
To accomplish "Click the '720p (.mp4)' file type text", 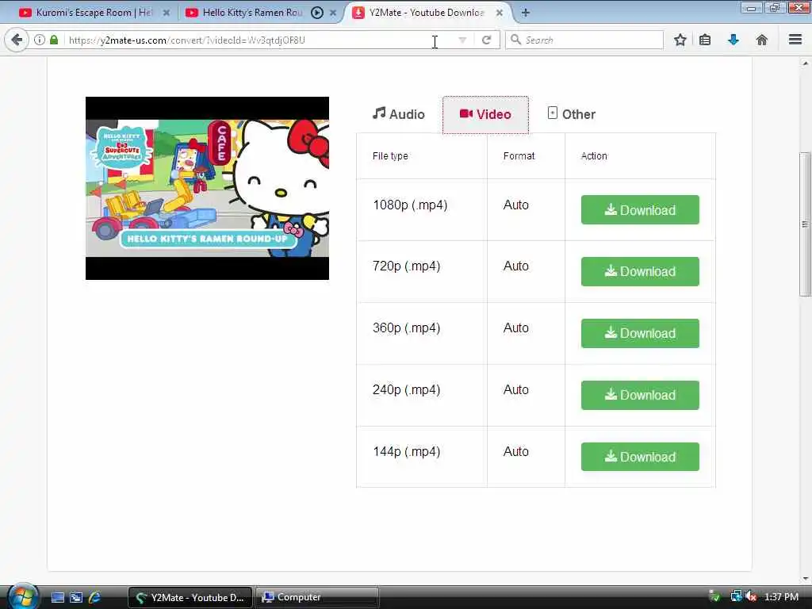I will [x=407, y=266].
